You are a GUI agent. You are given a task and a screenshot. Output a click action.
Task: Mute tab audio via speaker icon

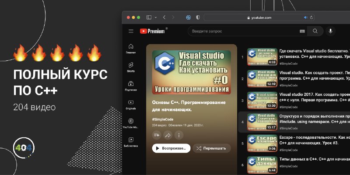[x=305, y=17]
